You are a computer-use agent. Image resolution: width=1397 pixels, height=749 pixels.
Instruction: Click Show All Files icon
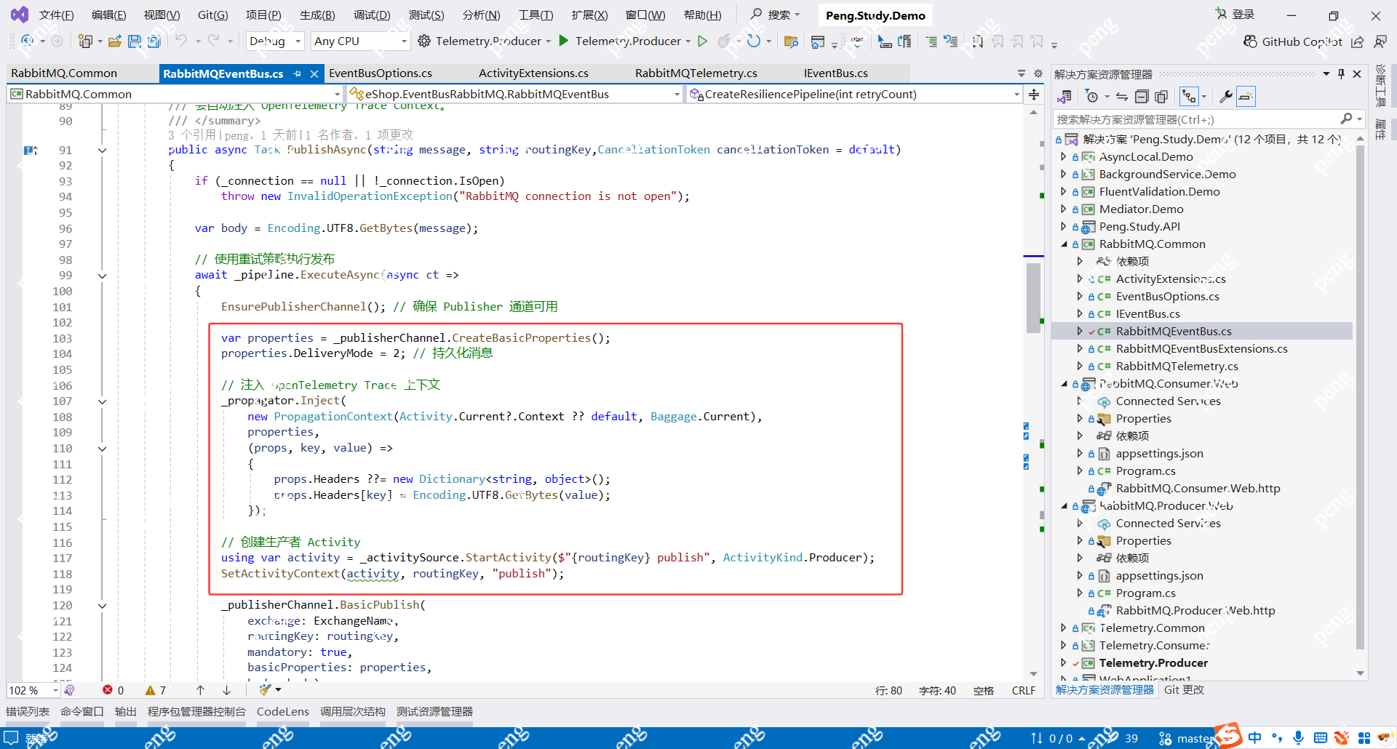1161,97
